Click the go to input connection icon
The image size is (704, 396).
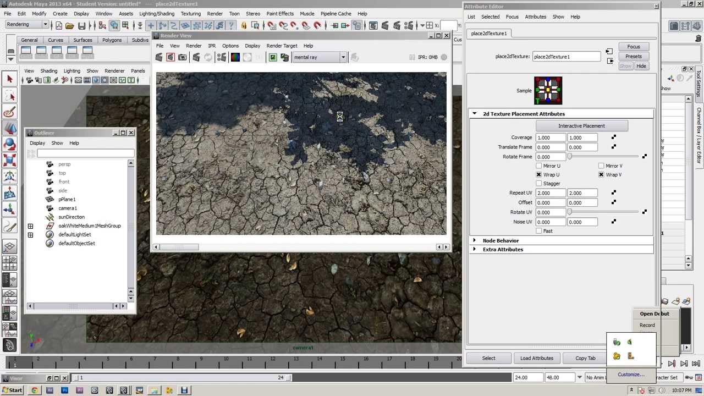[609, 52]
